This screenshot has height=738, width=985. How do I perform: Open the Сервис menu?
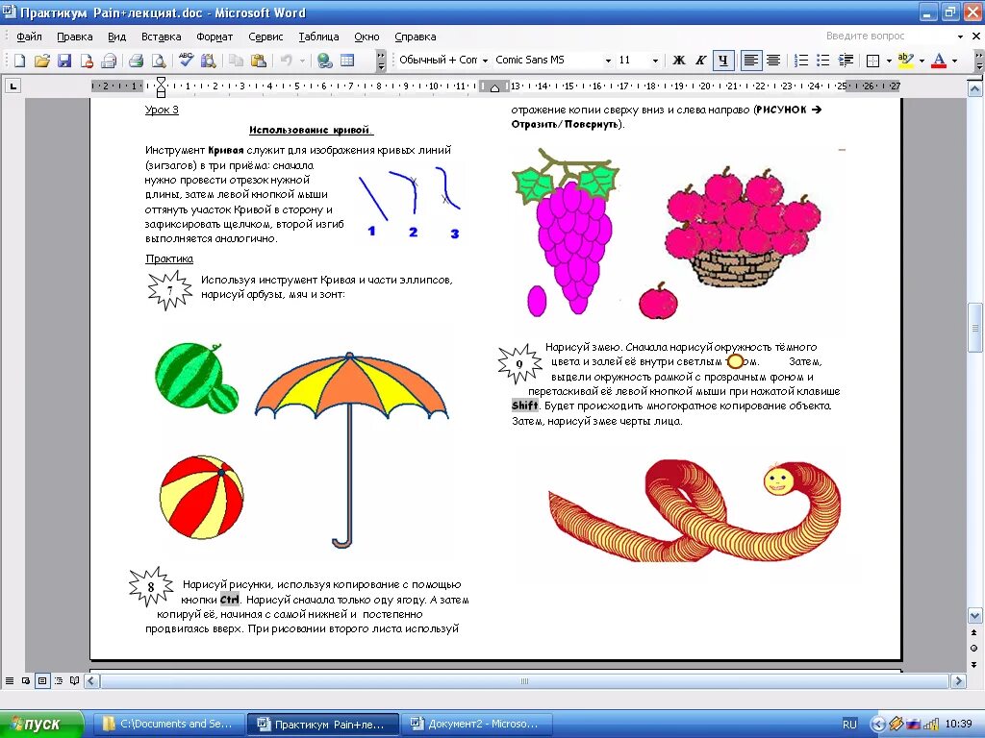coord(265,37)
